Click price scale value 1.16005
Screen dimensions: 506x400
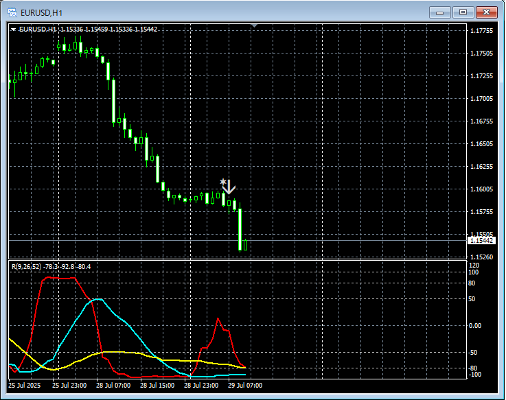click(x=482, y=189)
